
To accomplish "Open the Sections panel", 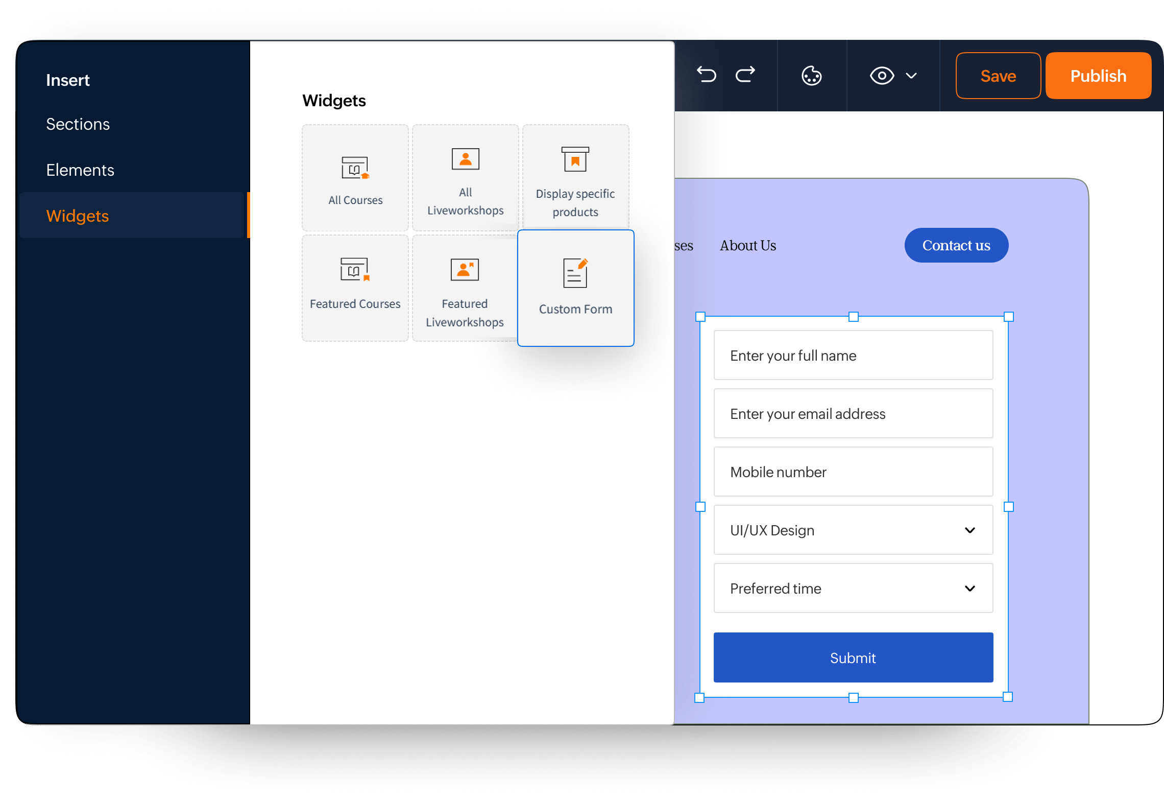I will click(78, 124).
